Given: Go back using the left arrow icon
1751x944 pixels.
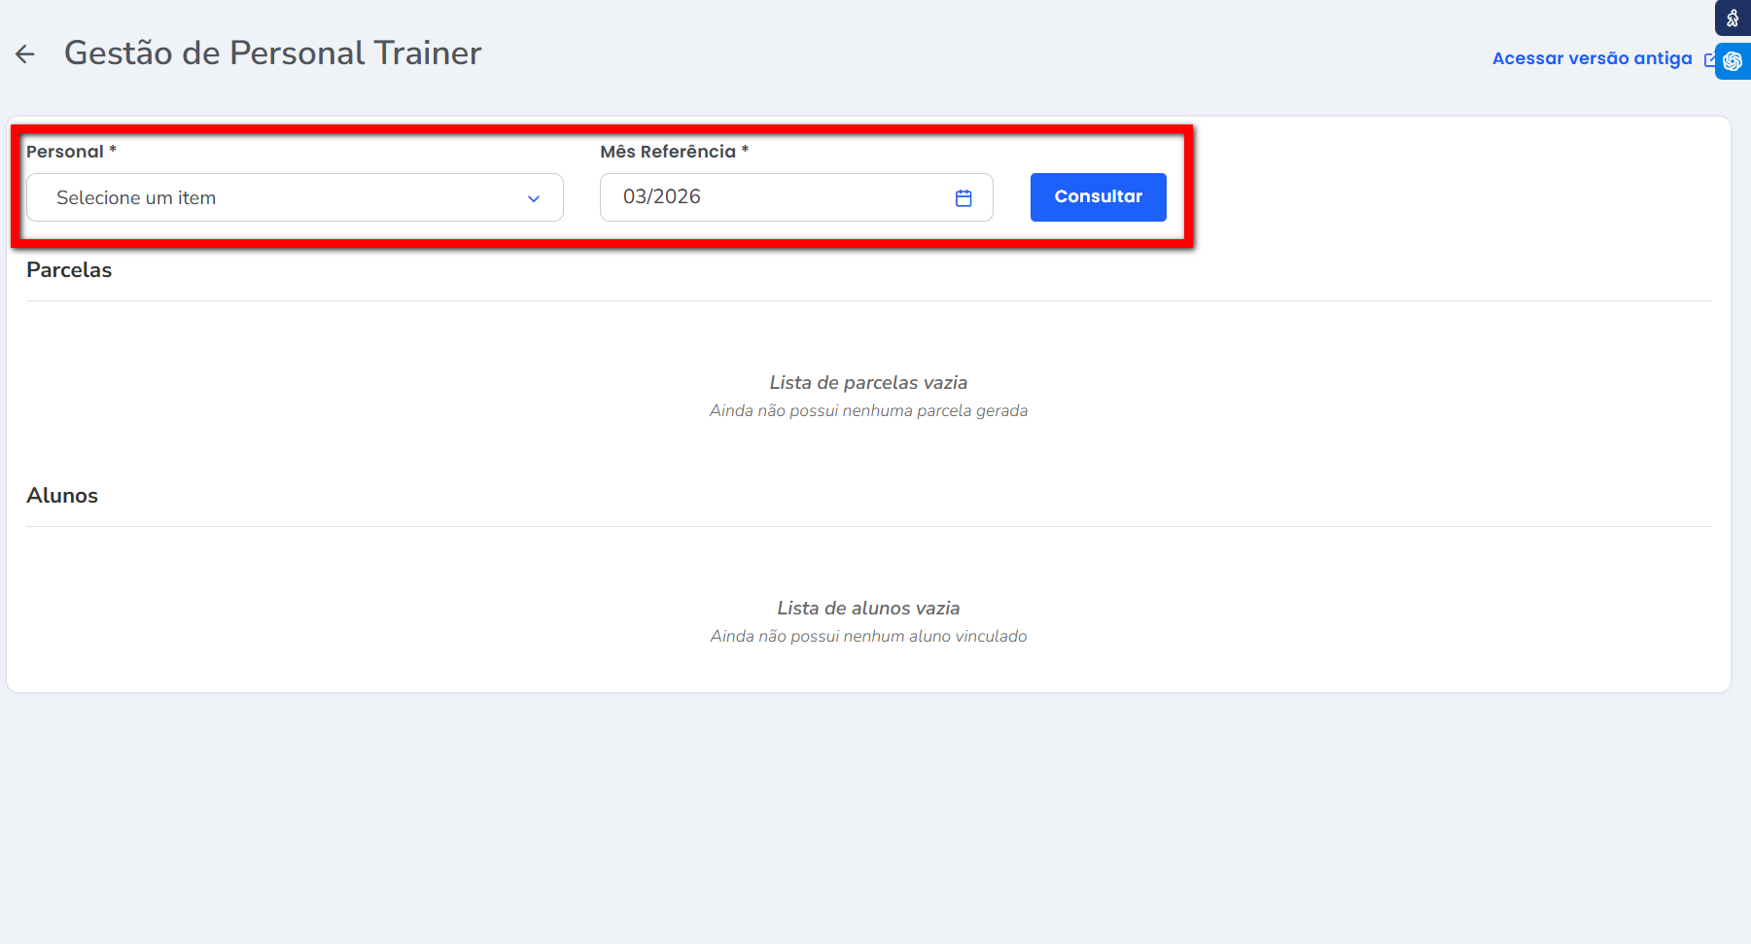Looking at the screenshot, I should (25, 54).
